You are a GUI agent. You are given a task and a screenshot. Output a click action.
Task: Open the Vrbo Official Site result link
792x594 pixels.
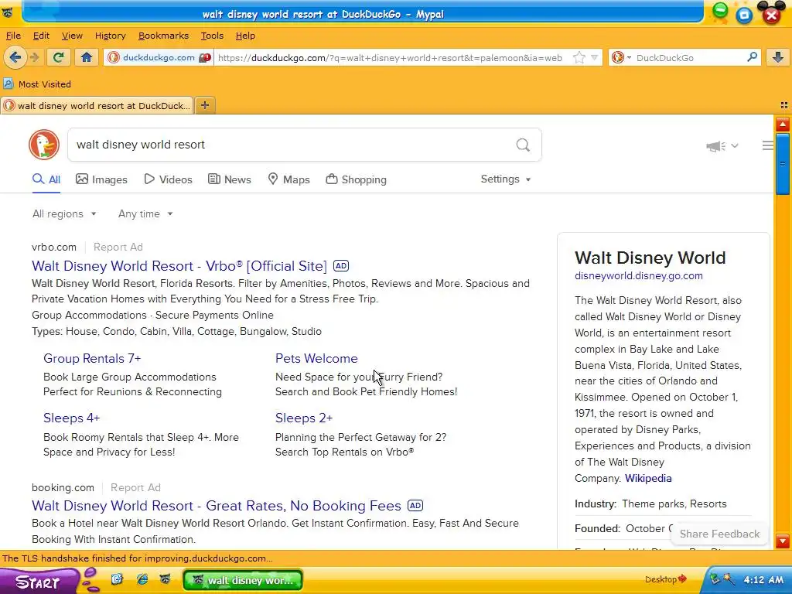[x=179, y=266]
